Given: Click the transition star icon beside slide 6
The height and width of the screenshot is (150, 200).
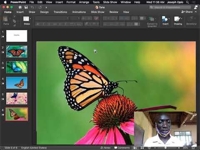Looking at the screenshot, I should (x=3, y=115).
